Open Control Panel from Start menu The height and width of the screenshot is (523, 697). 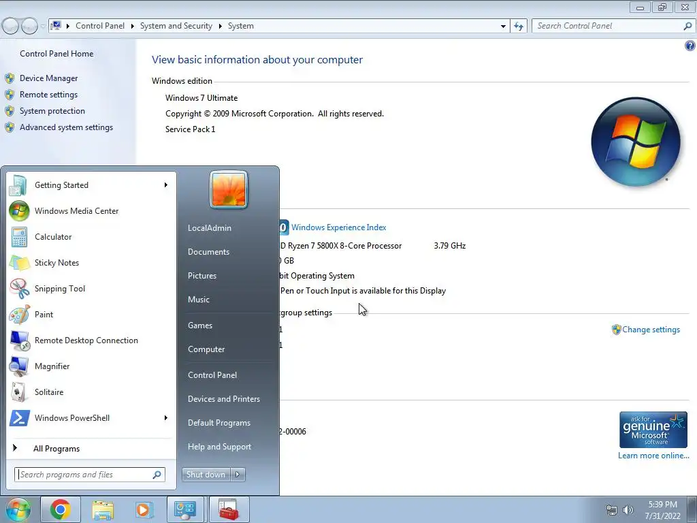(212, 375)
